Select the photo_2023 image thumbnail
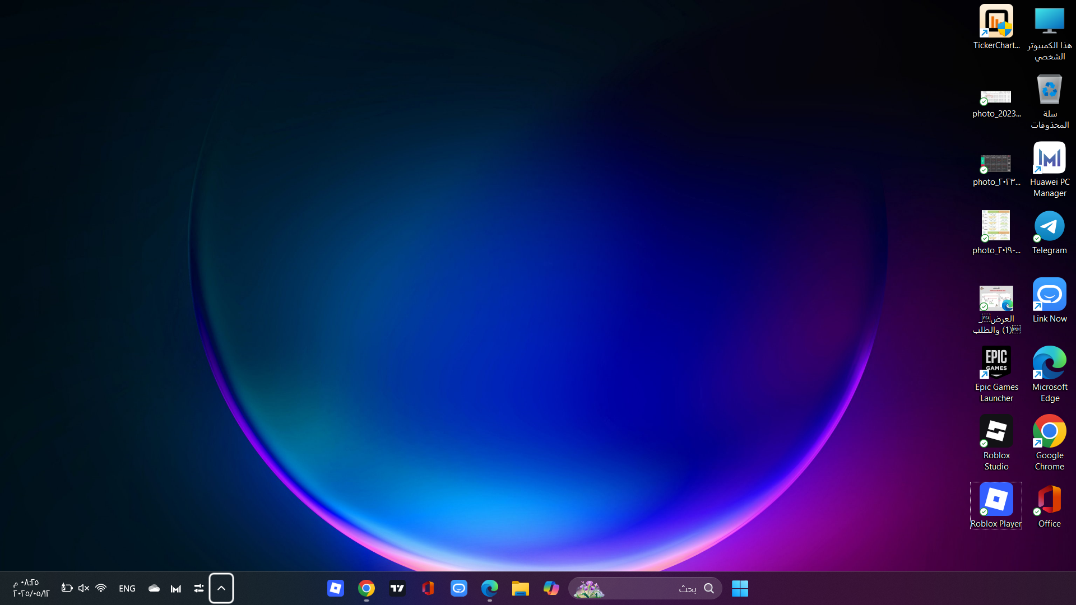 tap(996, 97)
